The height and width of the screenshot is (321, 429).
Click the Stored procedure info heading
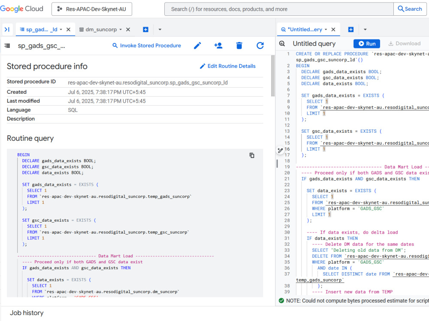pos(47,66)
